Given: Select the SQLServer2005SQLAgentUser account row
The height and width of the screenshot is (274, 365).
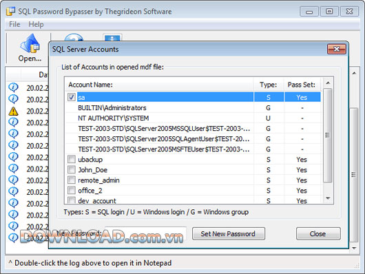Looking at the screenshot, I should pos(194,139).
